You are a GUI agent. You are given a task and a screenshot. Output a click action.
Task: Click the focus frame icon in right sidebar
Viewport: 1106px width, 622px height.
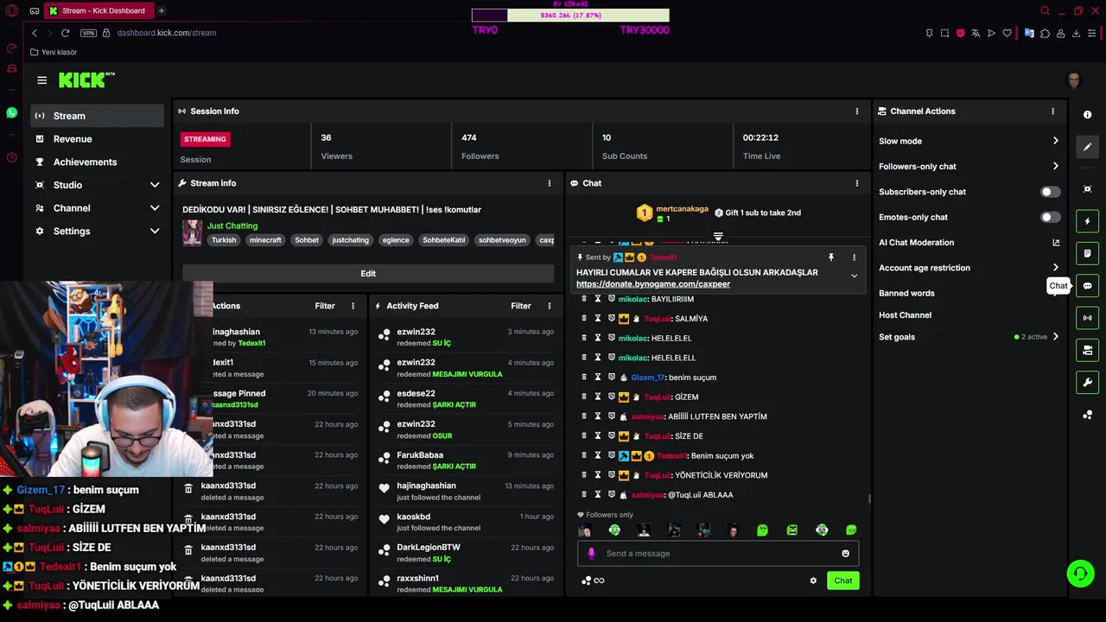pyautogui.click(x=1088, y=189)
